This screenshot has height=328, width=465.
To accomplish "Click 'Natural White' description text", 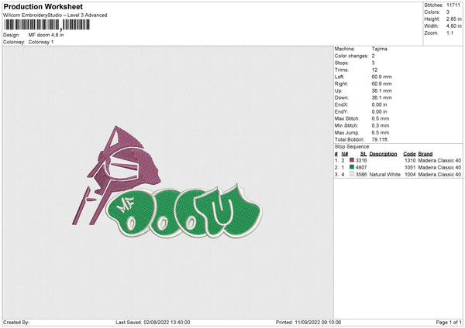I will (x=384, y=175).
